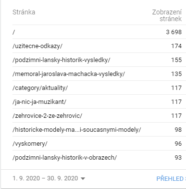This screenshot has width=186, height=189.
Task: Click the 98 pageviews value
Action: (178, 130)
